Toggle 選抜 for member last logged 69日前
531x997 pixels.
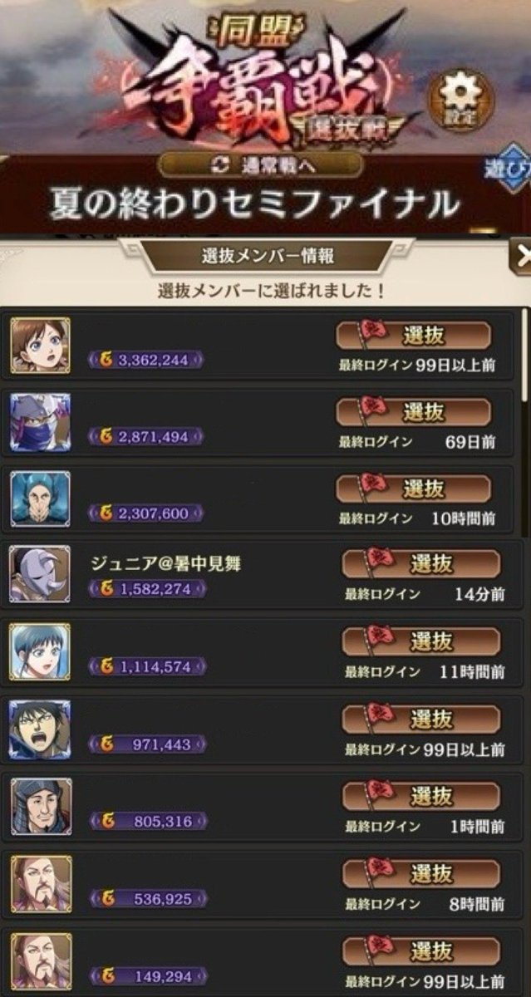pos(413,413)
